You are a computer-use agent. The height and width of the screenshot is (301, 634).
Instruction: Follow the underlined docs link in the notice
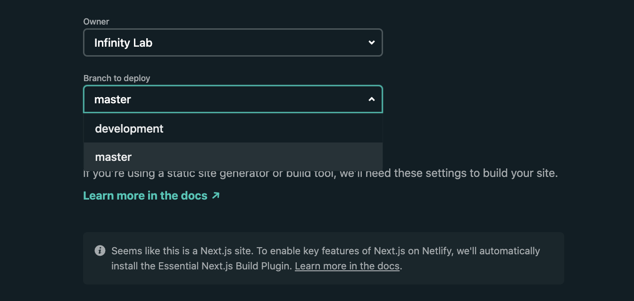(347, 266)
